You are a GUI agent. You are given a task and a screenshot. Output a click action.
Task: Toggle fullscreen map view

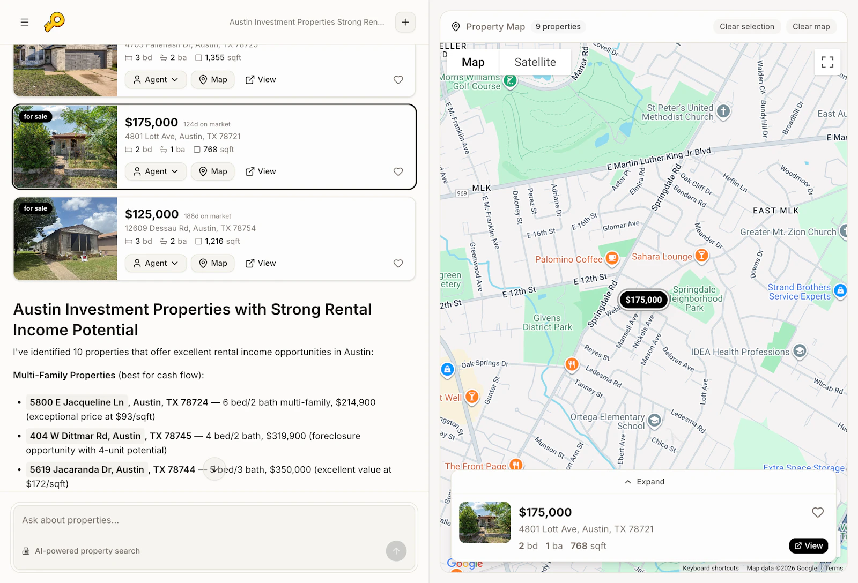827,62
